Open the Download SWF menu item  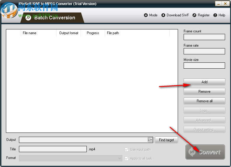[175, 15]
